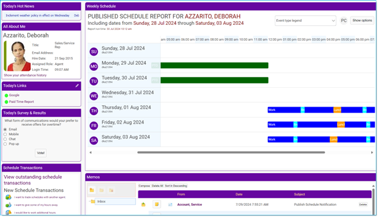Click Compose in Memos
Screen dimensions: 379x218
coord(144,186)
